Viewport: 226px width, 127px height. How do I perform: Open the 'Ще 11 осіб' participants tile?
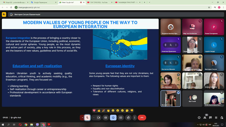coord(192,99)
